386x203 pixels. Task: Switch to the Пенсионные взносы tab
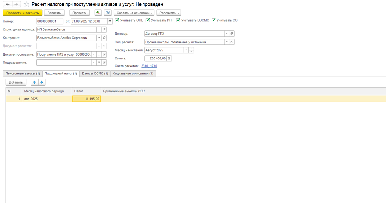coord(22,73)
